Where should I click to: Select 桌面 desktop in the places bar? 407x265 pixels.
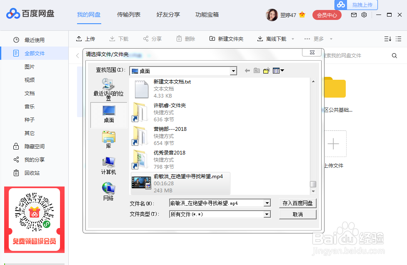(x=109, y=115)
